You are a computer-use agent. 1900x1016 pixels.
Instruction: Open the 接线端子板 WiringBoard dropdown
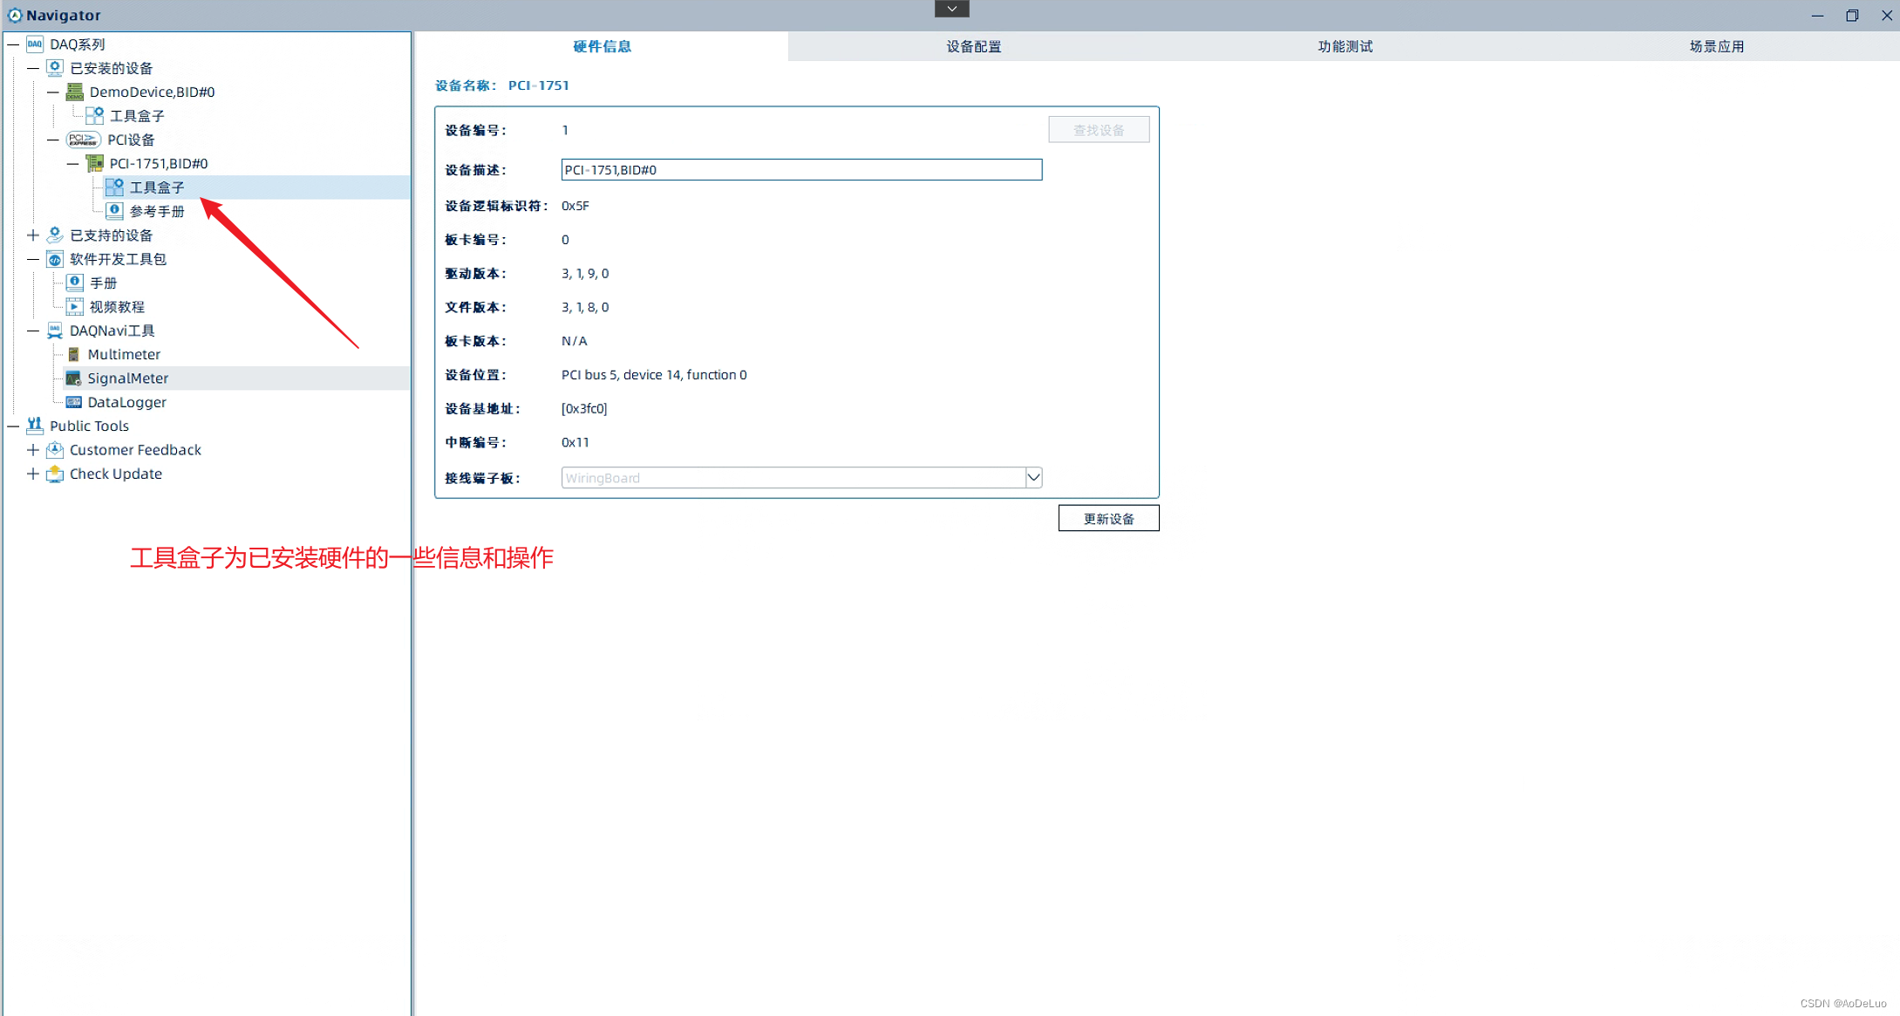pyautogui.click(x=1033, y=478)
